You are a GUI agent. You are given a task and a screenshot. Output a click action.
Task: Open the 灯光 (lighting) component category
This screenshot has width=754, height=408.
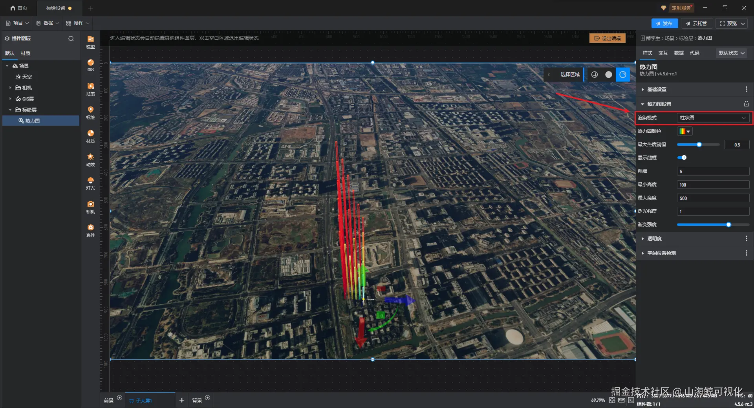point(90,183)
